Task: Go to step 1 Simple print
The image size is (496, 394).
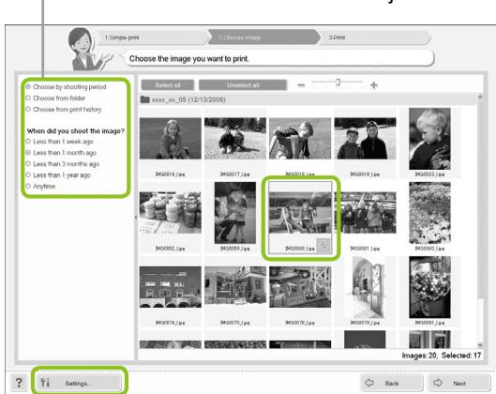Action: pyautogui.click(x=152, y=38)
